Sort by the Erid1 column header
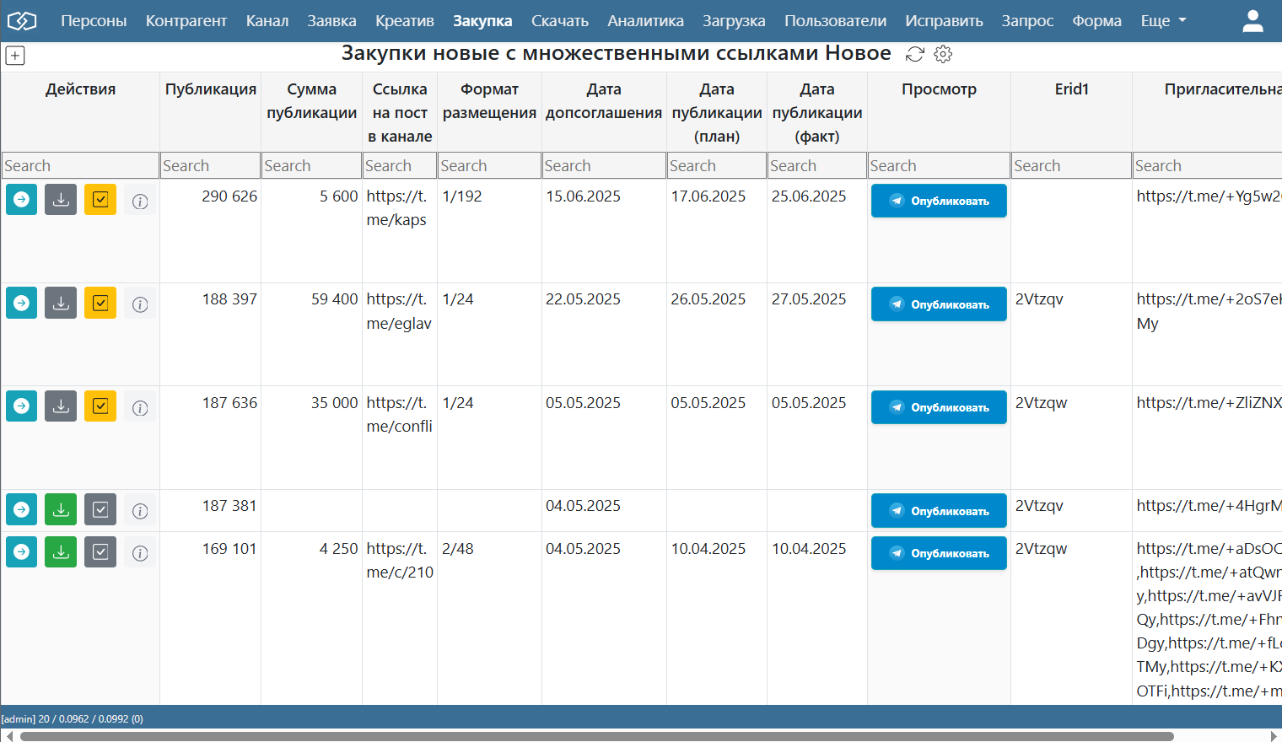This screenshot has width=1282, height=742. pos(1071,89)
